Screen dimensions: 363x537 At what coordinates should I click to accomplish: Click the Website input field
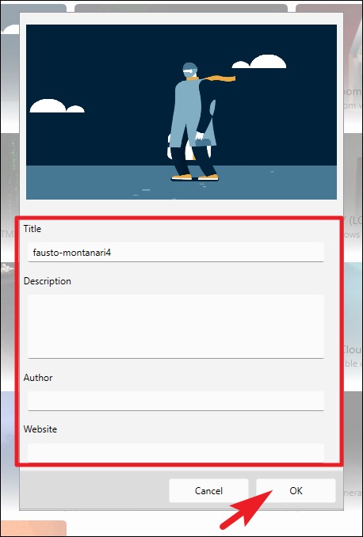point(175,452)
